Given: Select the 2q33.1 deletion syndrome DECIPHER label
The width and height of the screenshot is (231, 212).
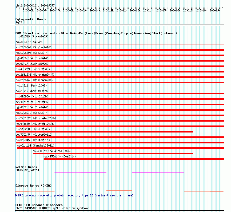Looking at the screenshot, I should click(x=52, y=208).
